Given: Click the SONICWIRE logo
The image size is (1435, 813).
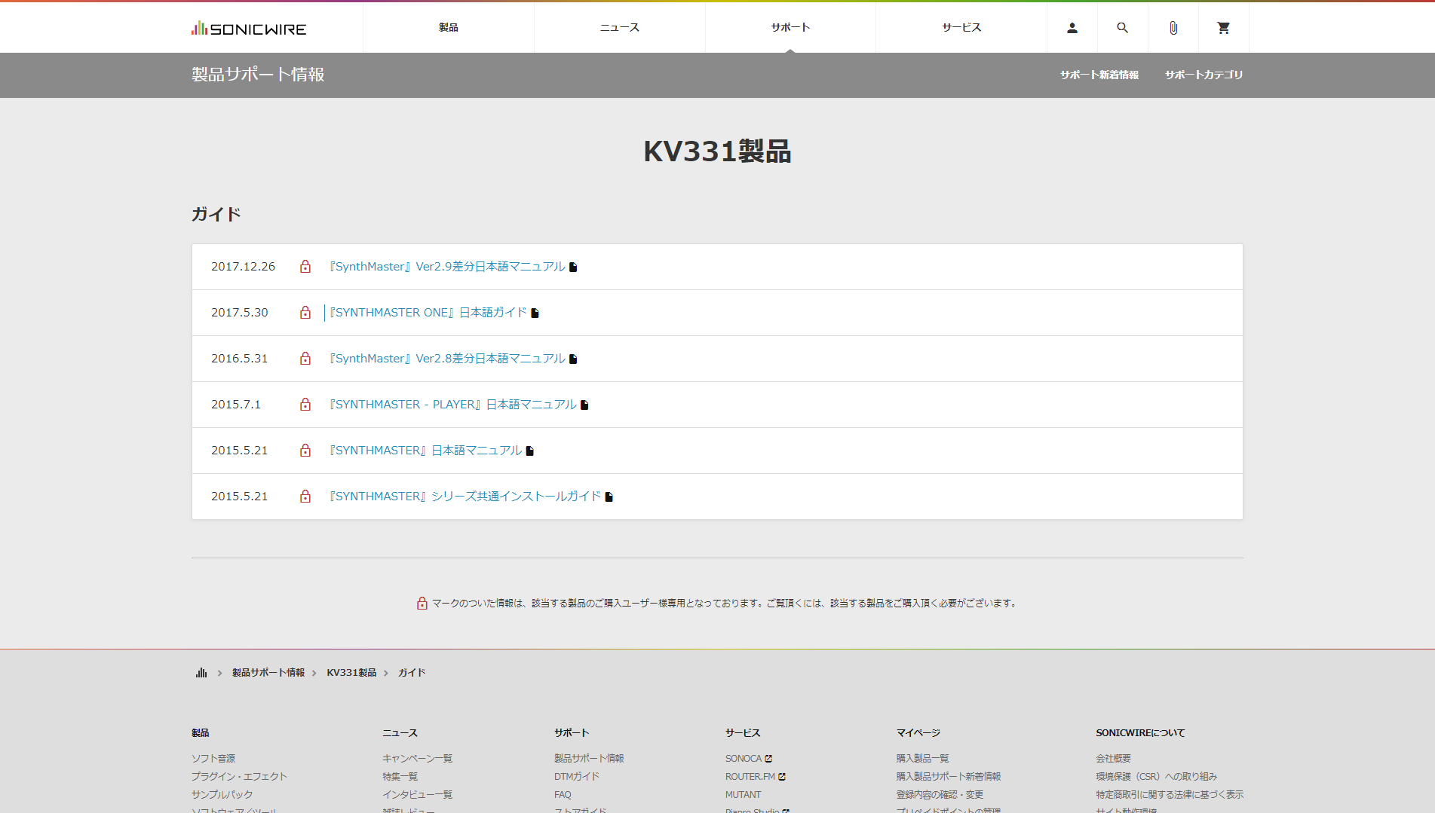Looking at the screenshot, I should (249, 29).
